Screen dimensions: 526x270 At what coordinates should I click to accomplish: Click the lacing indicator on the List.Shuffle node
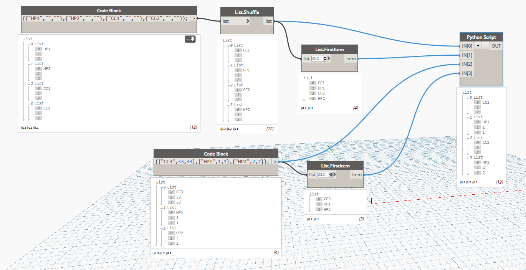tap(271, 30)
